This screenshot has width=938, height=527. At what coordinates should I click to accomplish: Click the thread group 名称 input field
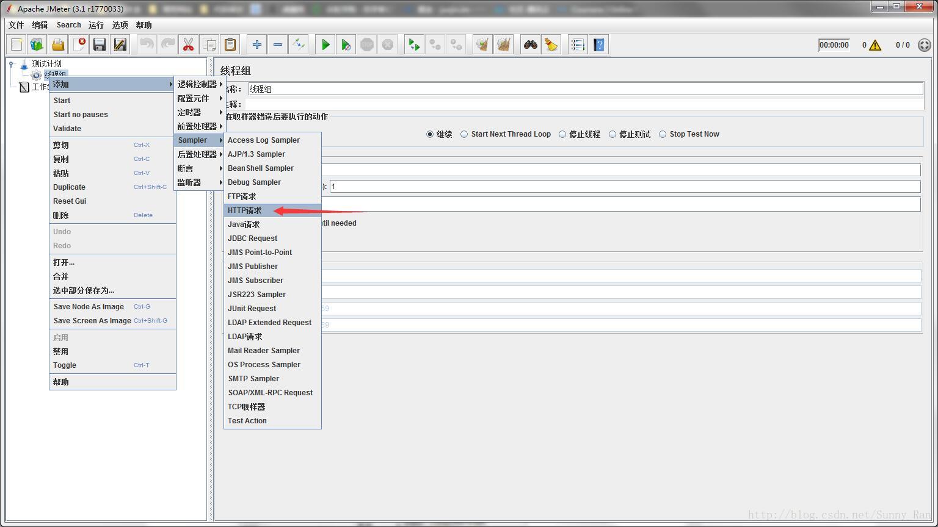[585, 89]
